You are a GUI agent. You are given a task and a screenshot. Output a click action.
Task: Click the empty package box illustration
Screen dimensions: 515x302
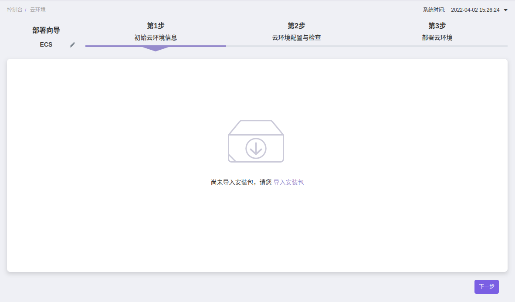point(256,141)
